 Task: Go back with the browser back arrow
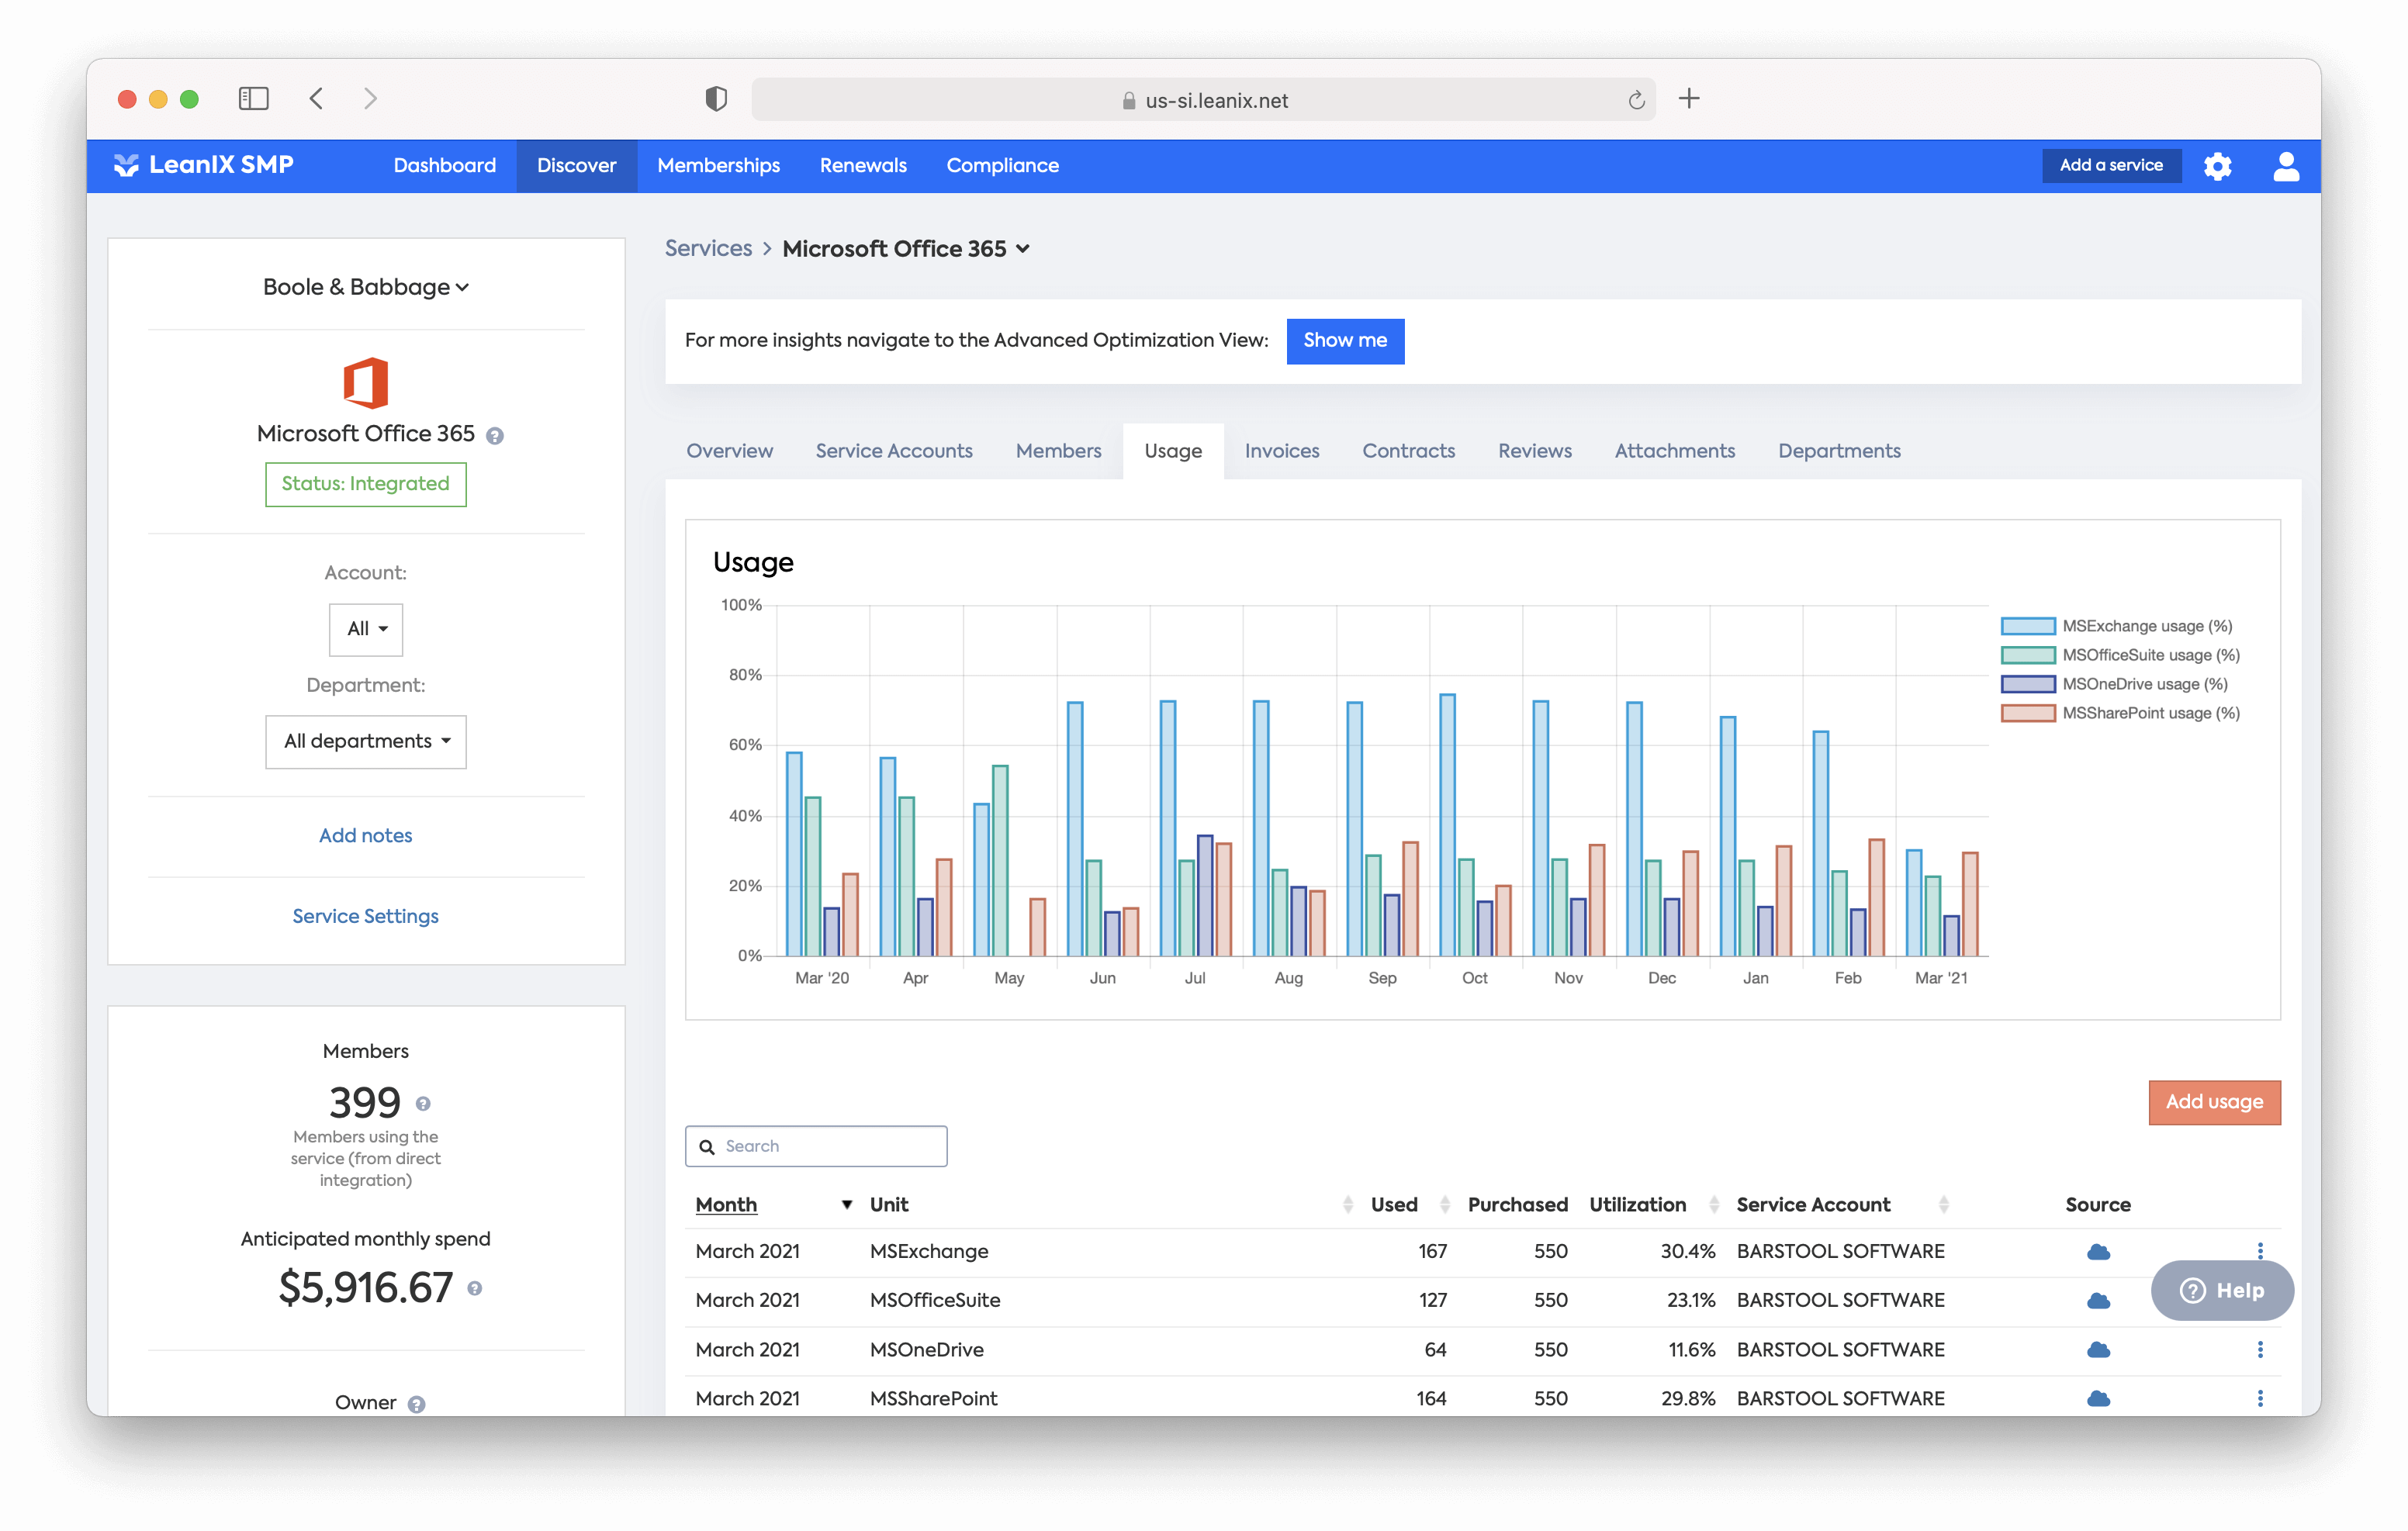(x=317, y=98)
